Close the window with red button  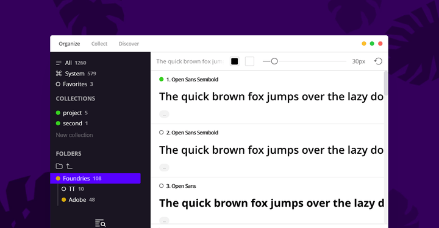380,44
